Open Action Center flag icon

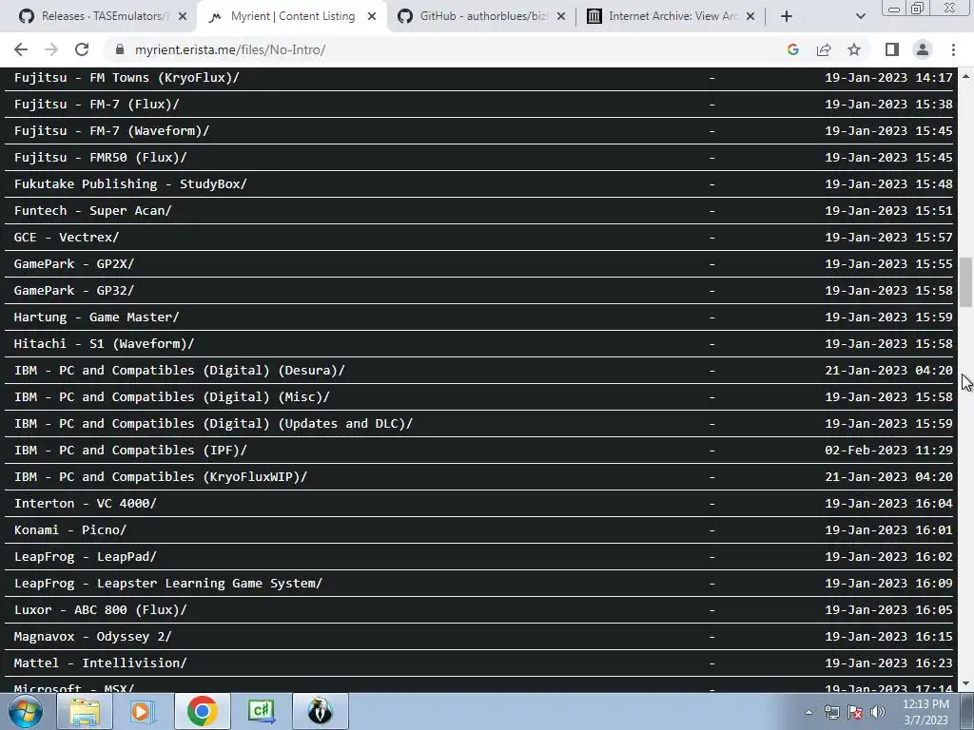pyautogui.click(x=855, y=712)
